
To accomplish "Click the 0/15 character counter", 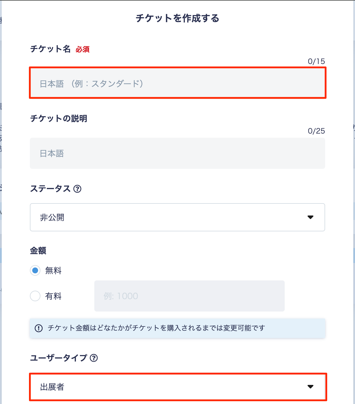I will click(x=316, y=61).
